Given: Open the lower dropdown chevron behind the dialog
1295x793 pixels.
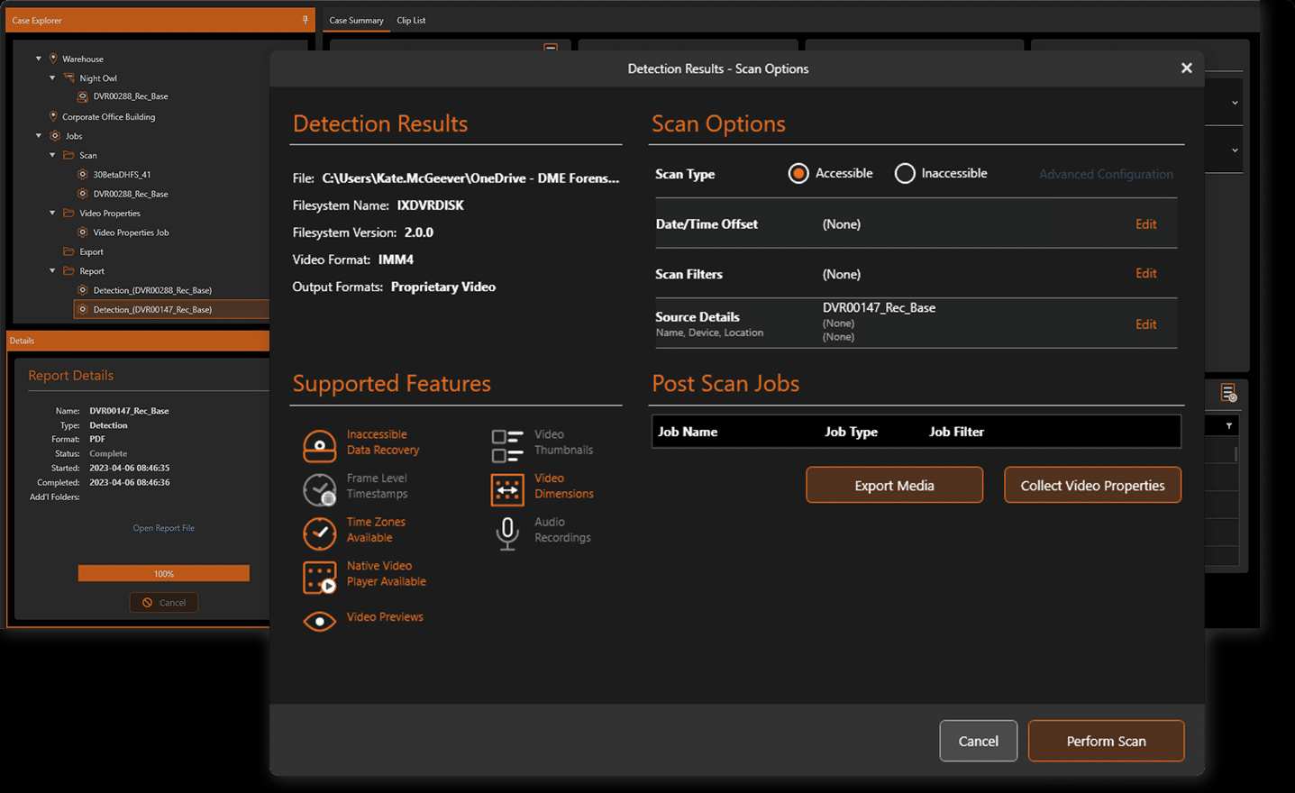Looking at the screenshot, I should pos(1235,150).
